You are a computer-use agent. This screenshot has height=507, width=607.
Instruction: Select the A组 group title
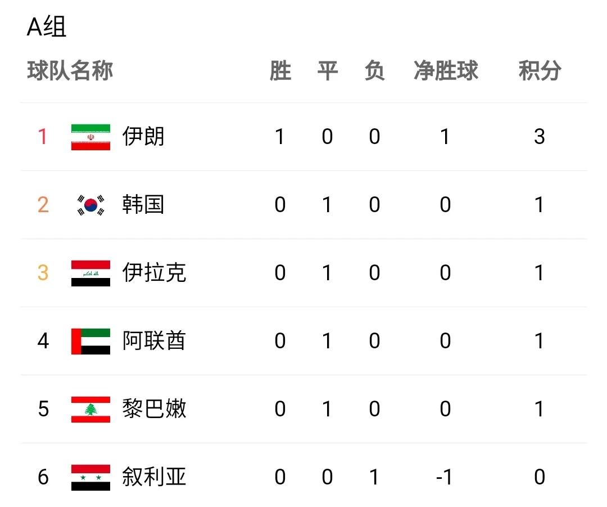coord(47,27)
